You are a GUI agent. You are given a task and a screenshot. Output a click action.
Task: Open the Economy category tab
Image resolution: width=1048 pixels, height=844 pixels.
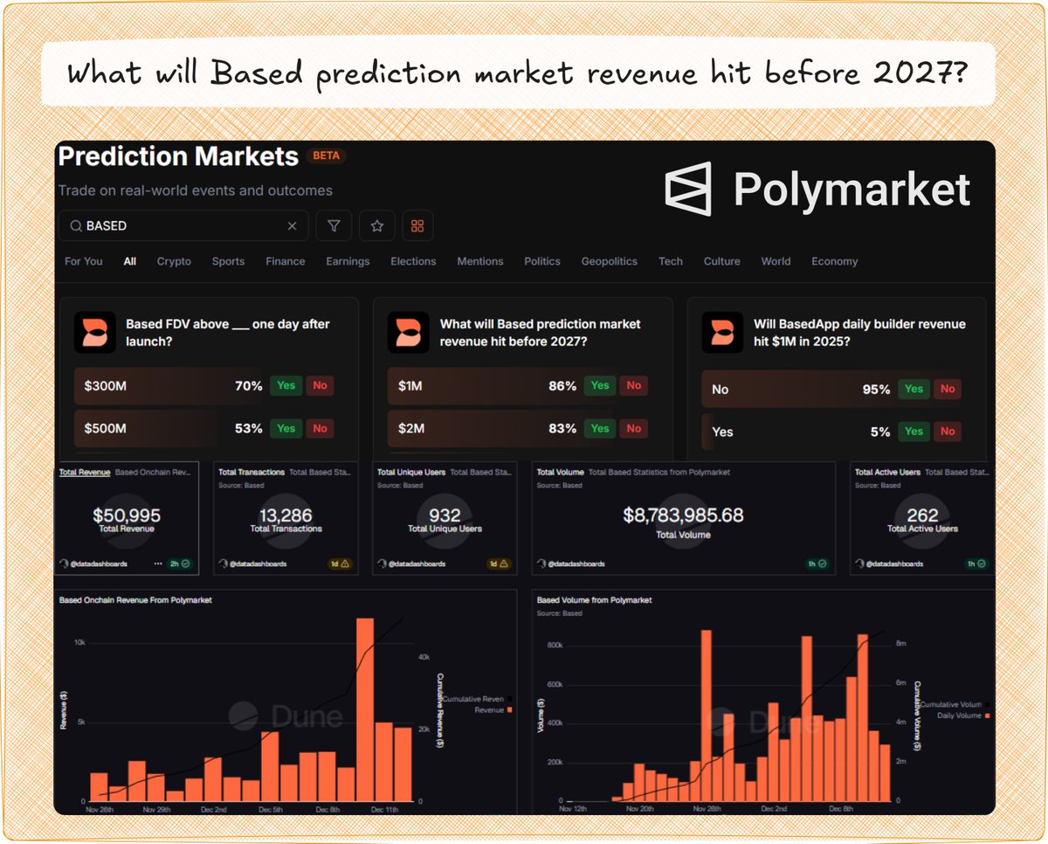click(835, 261)
